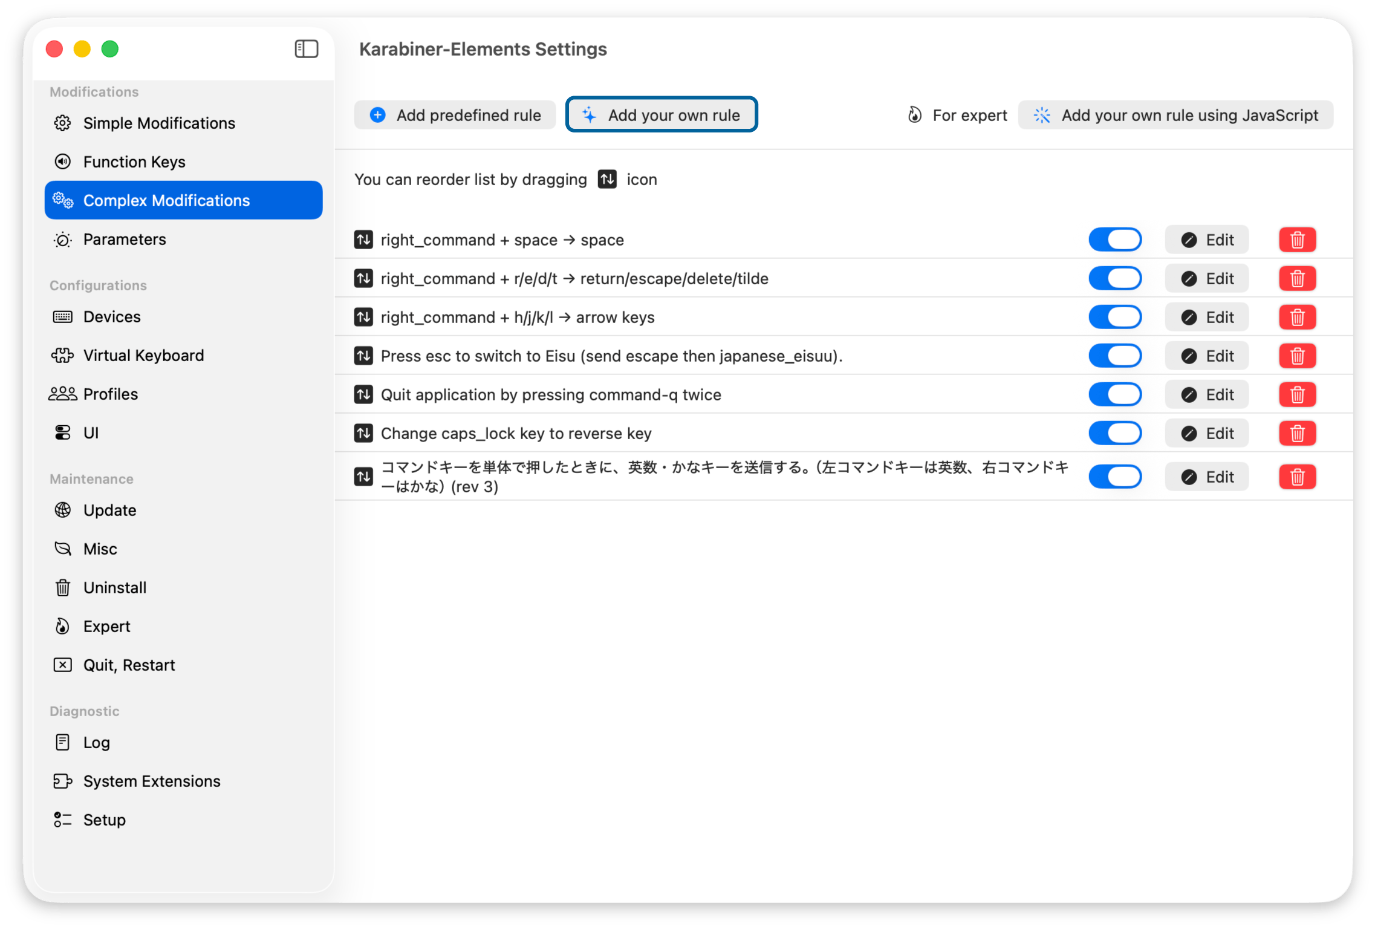Go to Virtual Keyboard settings
The width and height of the screenshot is (1375, 929).
183,355
